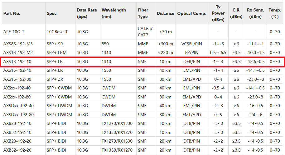Click the -23.0~-8 Rx sensitivity cell
Image resolution: width=285 pixels, height=155 pixels.
[x=255, y=79]
